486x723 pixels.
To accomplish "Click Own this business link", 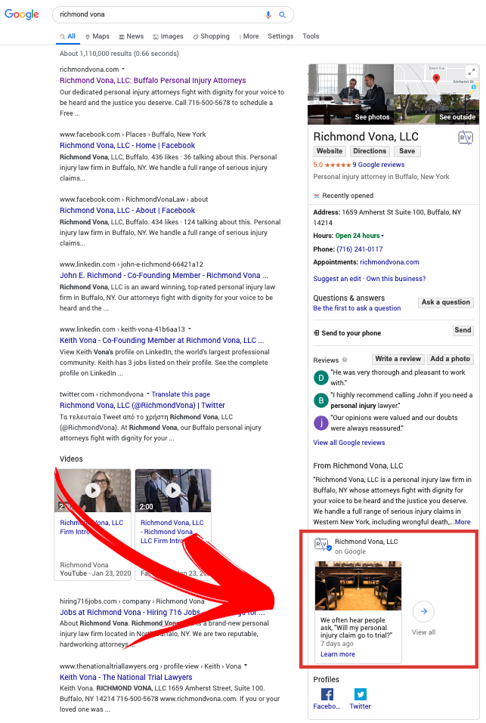I will (396, 279).
